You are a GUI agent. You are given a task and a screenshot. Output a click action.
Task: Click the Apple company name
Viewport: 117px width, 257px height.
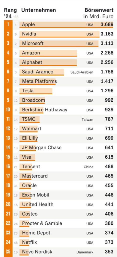(28, 25)
